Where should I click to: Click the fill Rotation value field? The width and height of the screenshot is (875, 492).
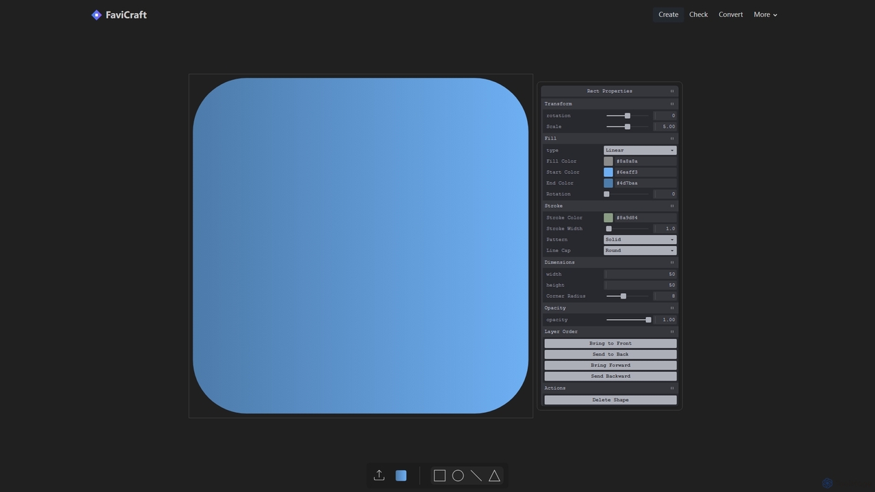(x=665, y=194)
